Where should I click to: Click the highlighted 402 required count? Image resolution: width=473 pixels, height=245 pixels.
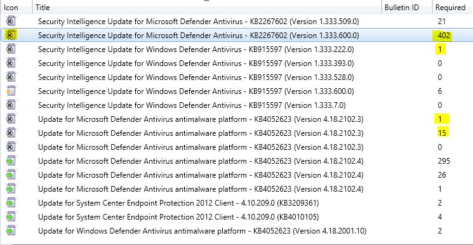pyautogui.click(x=442, y=36)
